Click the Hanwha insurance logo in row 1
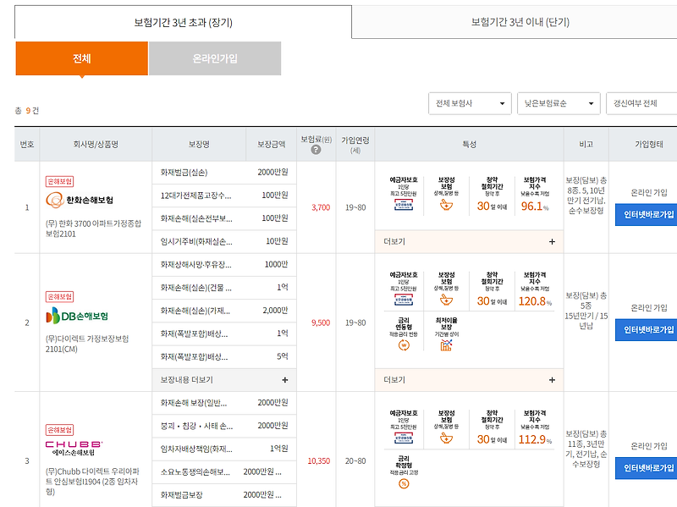 [80, 200]
